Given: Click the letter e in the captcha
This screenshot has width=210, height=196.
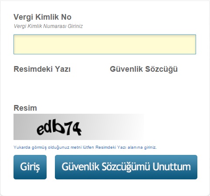Looking at the screenshot, I should coord(41,129).
